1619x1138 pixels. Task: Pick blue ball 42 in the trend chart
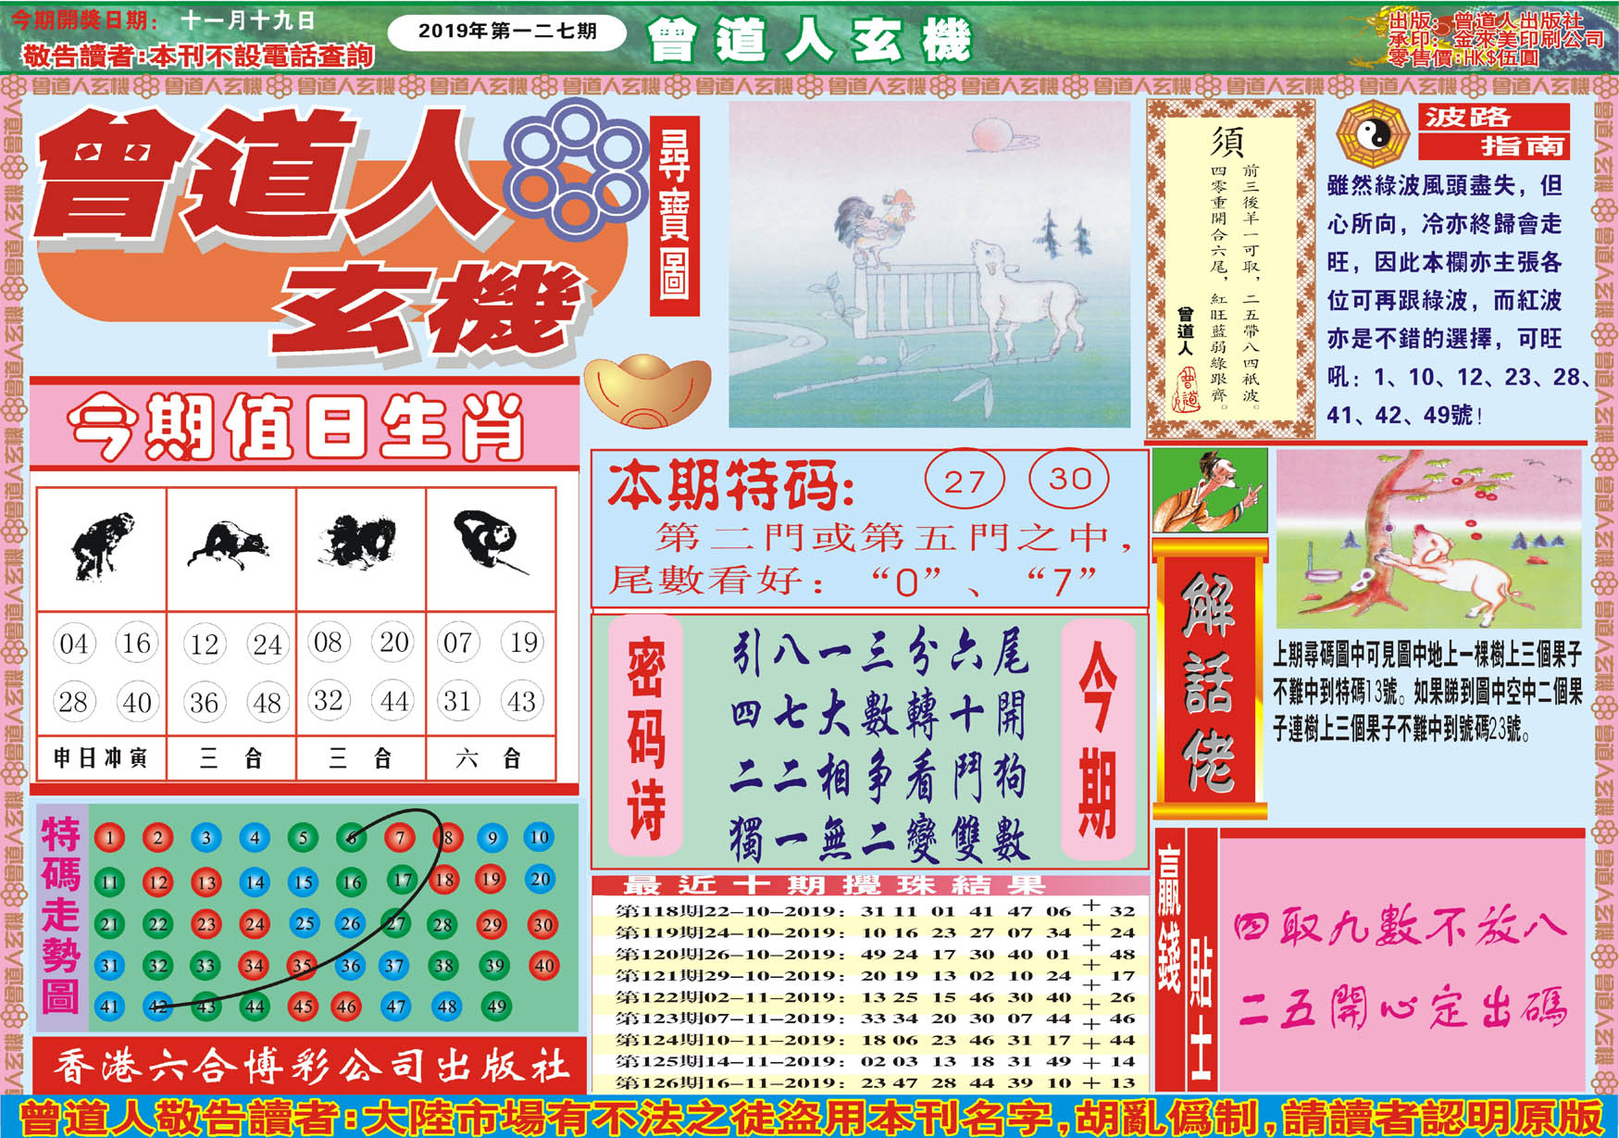pyautogui.click(x=158, y=1006)
